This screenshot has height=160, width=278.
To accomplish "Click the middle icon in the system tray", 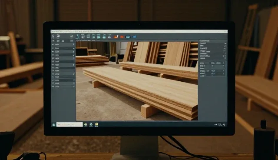I will point(220,125).
